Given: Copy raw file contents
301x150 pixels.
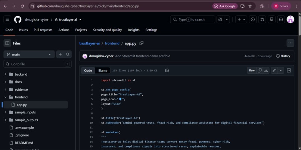Looking at the screenshot, I should tap(260, 70).
